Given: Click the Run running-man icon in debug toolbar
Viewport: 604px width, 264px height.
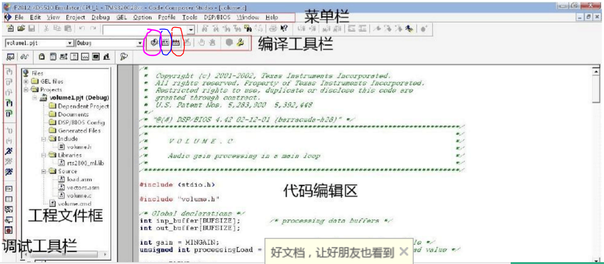Looking at the screenshot, I should point(9,152).
